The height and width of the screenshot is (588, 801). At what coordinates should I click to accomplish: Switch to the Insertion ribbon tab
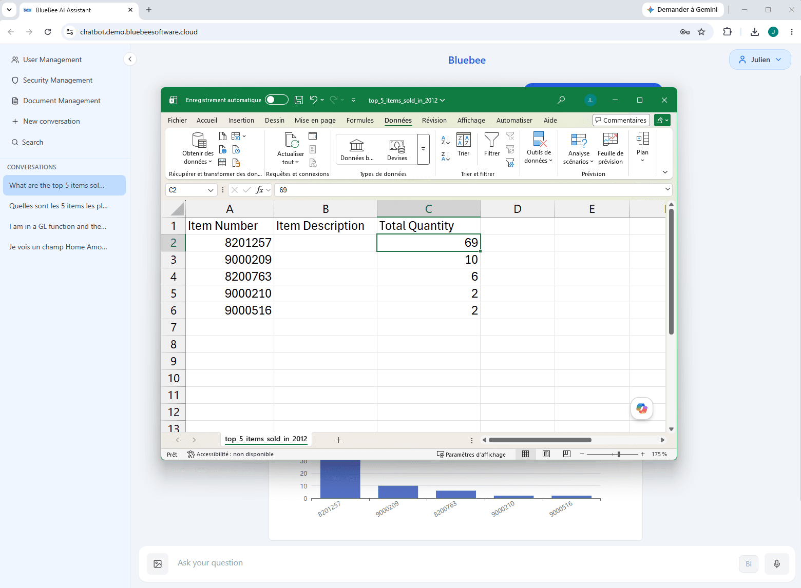click(x=241, y=120)
